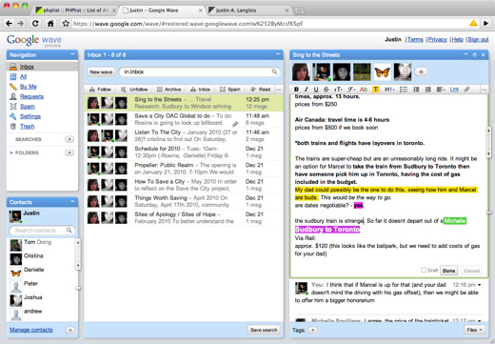
Task: Open text alignment dropdown
Action: coord(441,90)
